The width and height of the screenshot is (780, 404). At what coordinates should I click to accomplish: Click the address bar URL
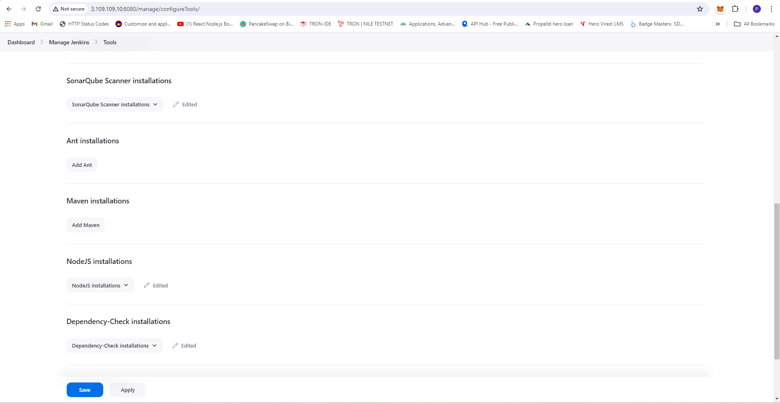[145, 9]
